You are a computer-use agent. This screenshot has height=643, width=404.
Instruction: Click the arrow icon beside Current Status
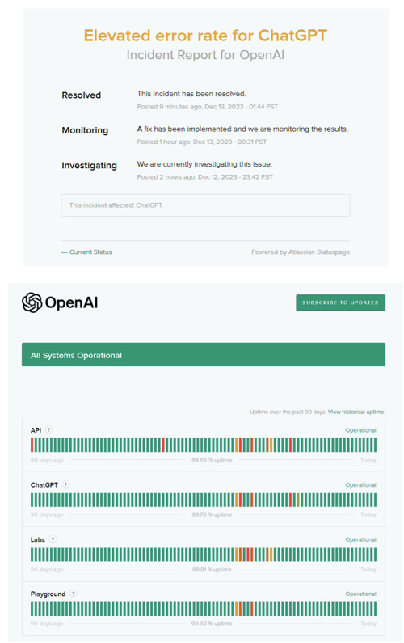65,252
